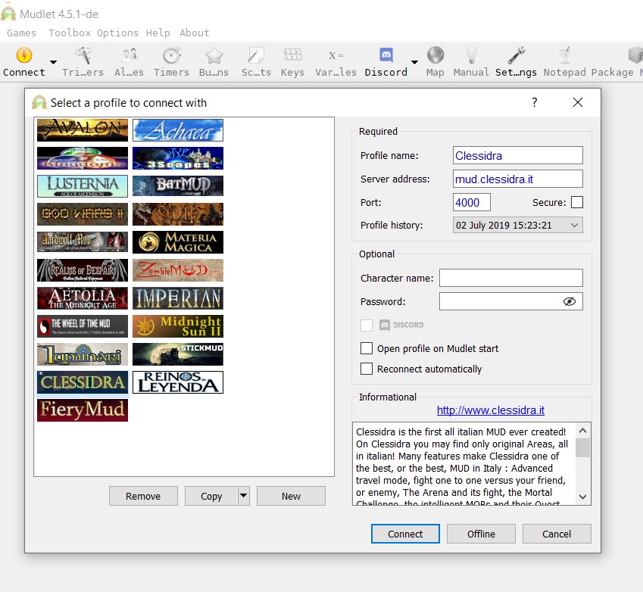Select the StickMUD profile banner
643x592 pixels.
[178, 354]
